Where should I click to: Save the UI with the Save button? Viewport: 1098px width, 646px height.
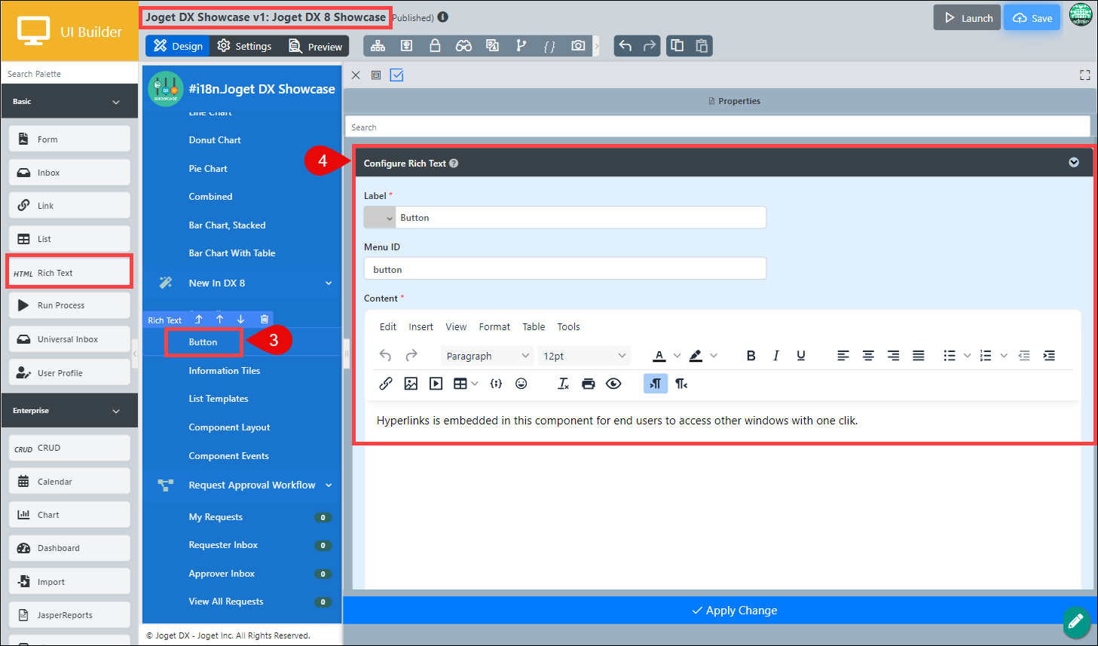pos(1032,18)
